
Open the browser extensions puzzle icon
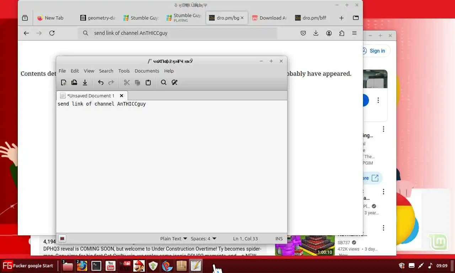pyautogui.click(x=342, y=33)
